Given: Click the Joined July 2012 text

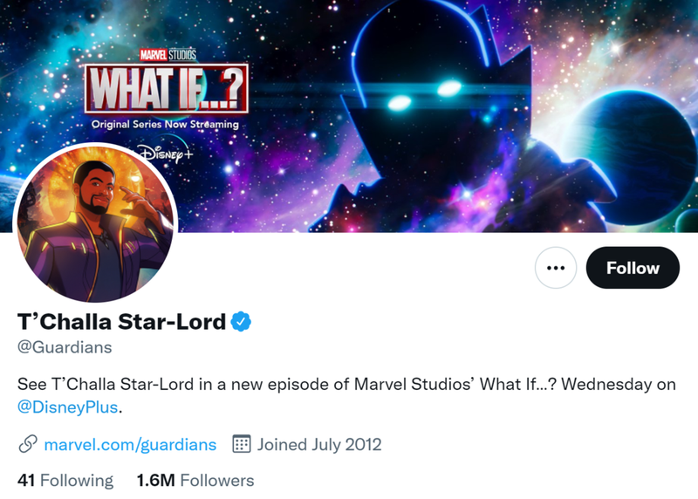Looking at the screenshot, I should (x=319, y=444).
